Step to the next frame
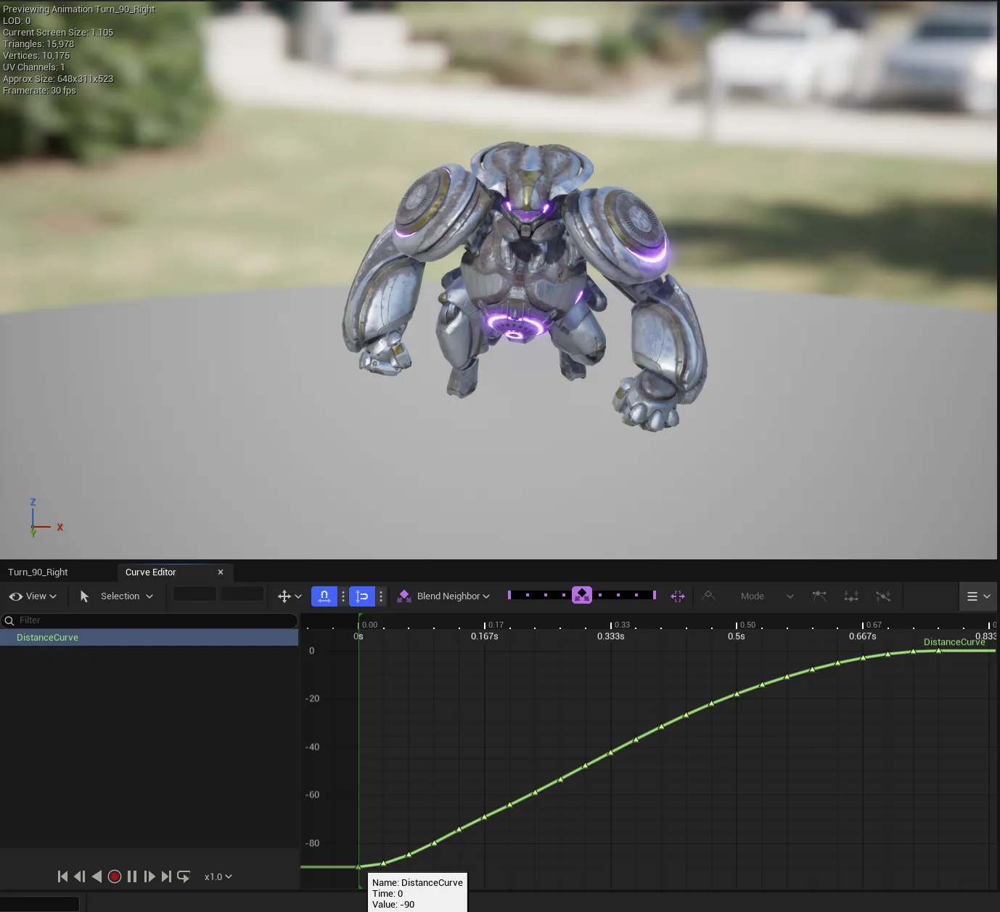Screen dimensions: 1000x912 (x=149, y=876)
